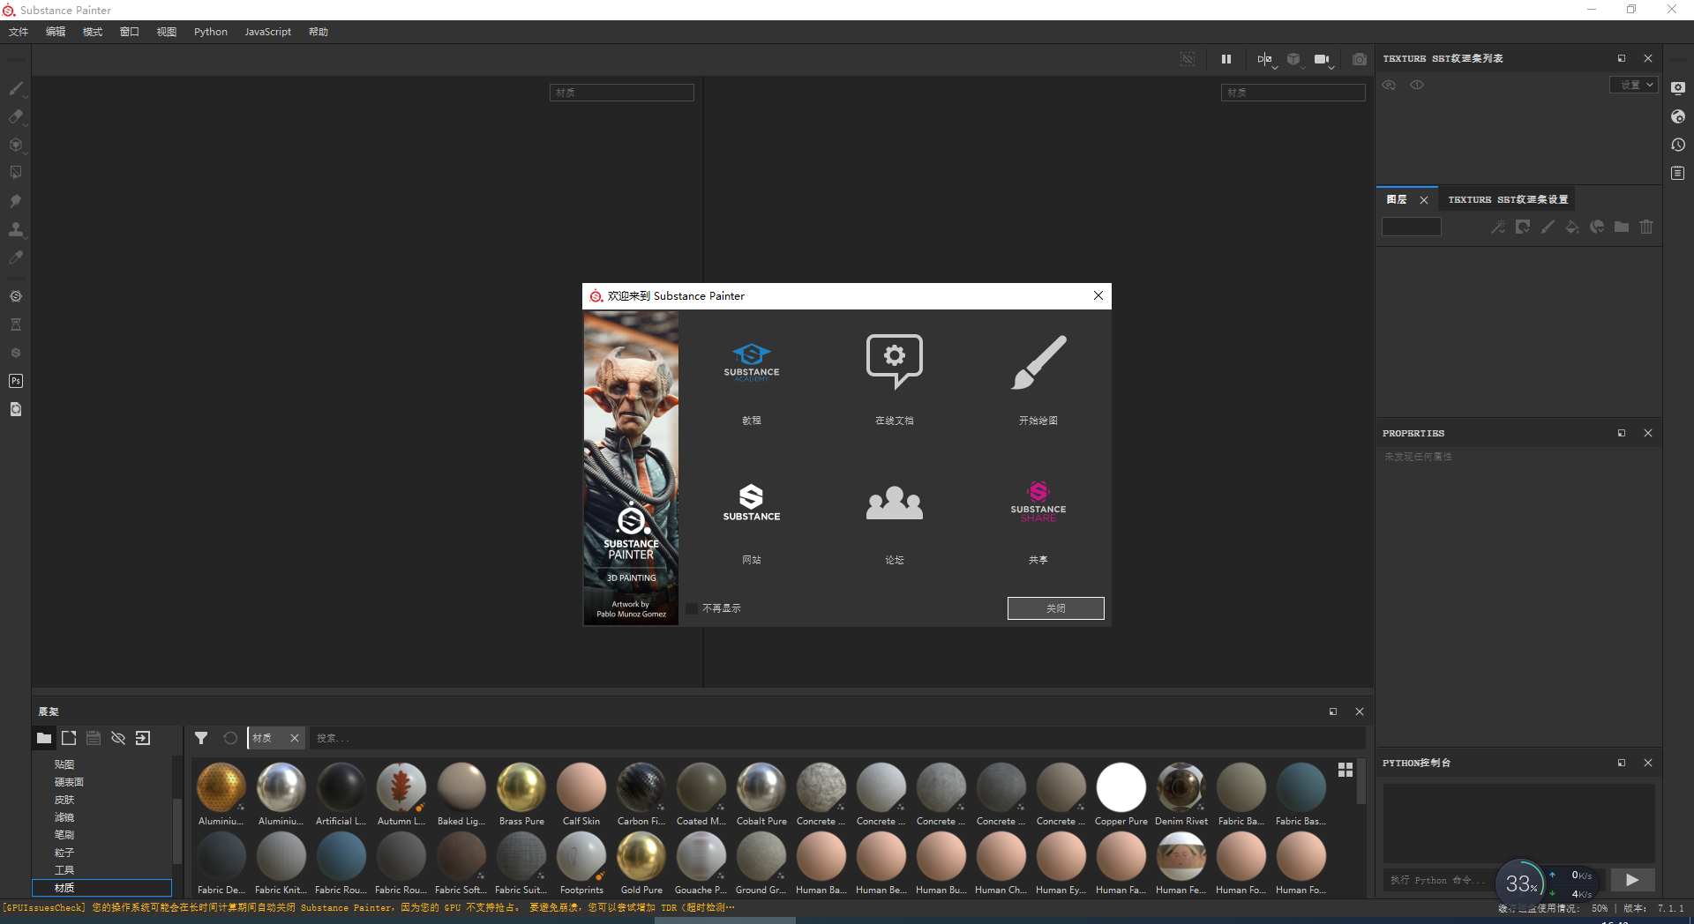Select the Material Picker eyedropper tool
This screenshot has width=1694, height=924.
point(16,257)
